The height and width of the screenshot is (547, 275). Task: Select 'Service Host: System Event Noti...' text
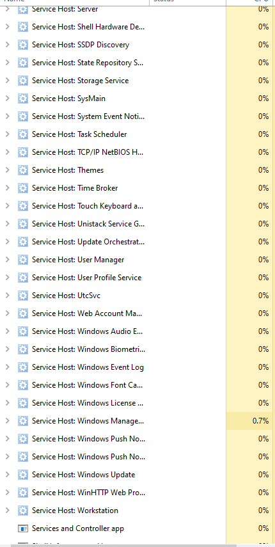[88, 116]
